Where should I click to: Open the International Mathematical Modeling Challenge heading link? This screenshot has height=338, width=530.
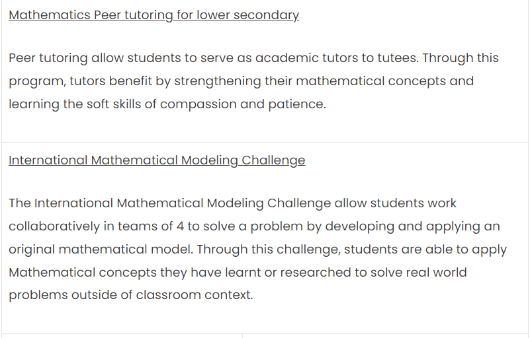pyautogui.click(x=157, y=160)
